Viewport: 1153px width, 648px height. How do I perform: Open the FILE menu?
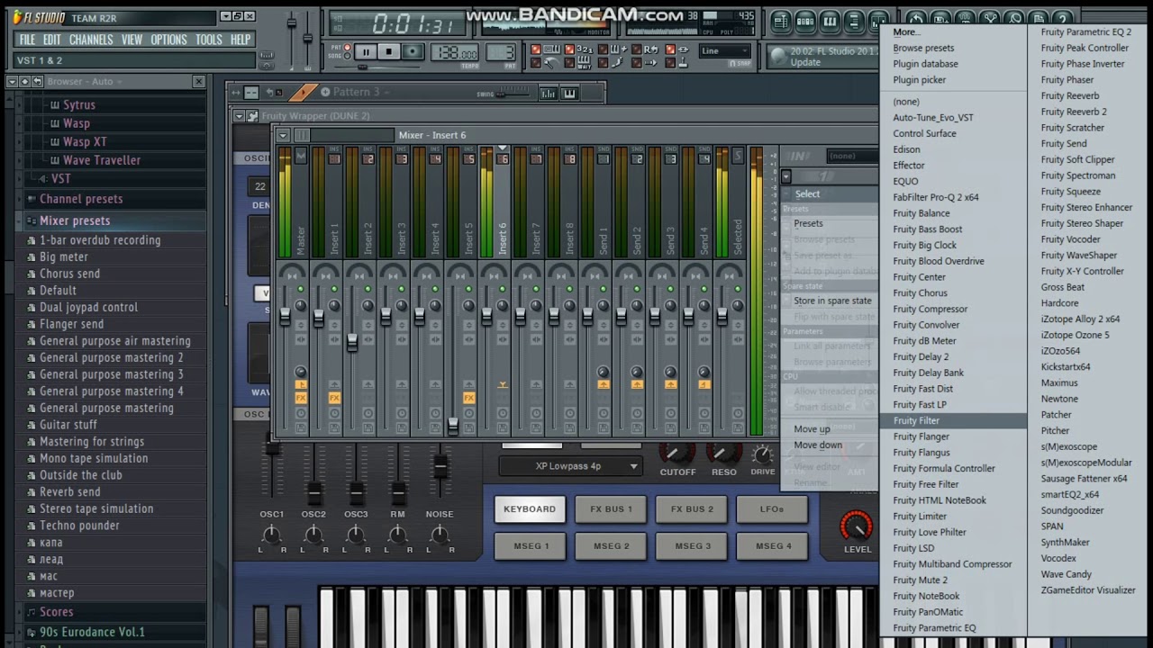(x=27, y=40)
